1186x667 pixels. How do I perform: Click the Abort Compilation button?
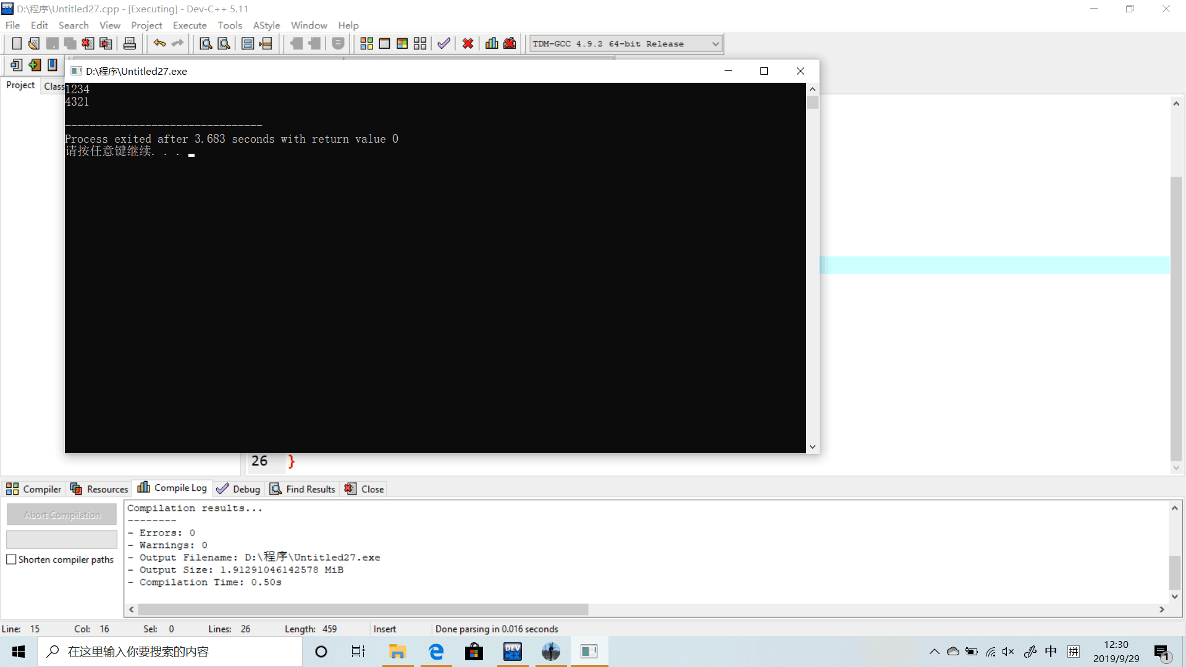coord(62,514)
